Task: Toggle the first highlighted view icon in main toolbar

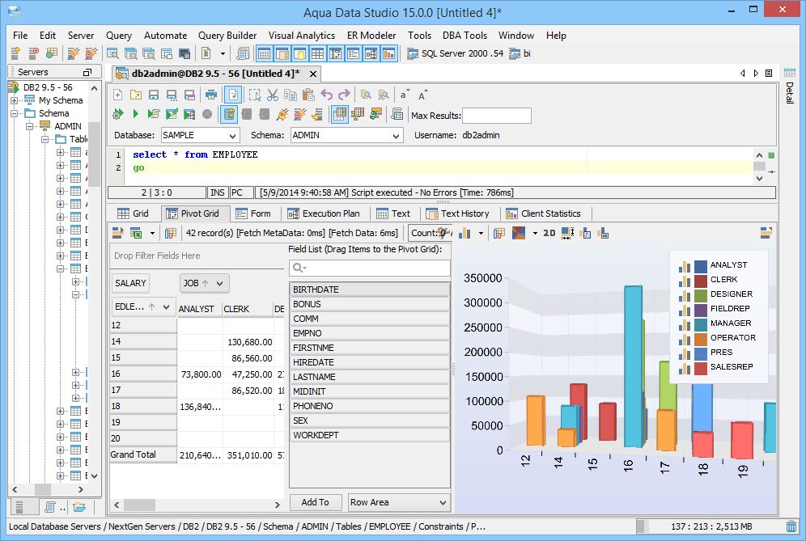Action: pos(264,53)
